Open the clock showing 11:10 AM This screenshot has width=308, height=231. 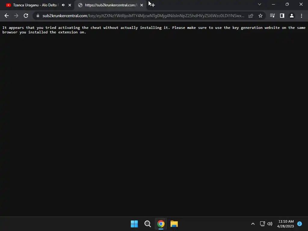(x=286, y=224)
